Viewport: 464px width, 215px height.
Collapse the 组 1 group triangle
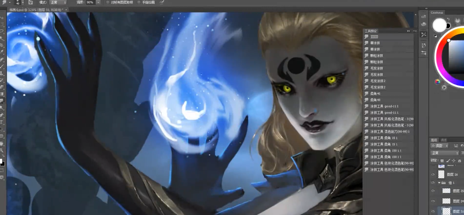439,183
